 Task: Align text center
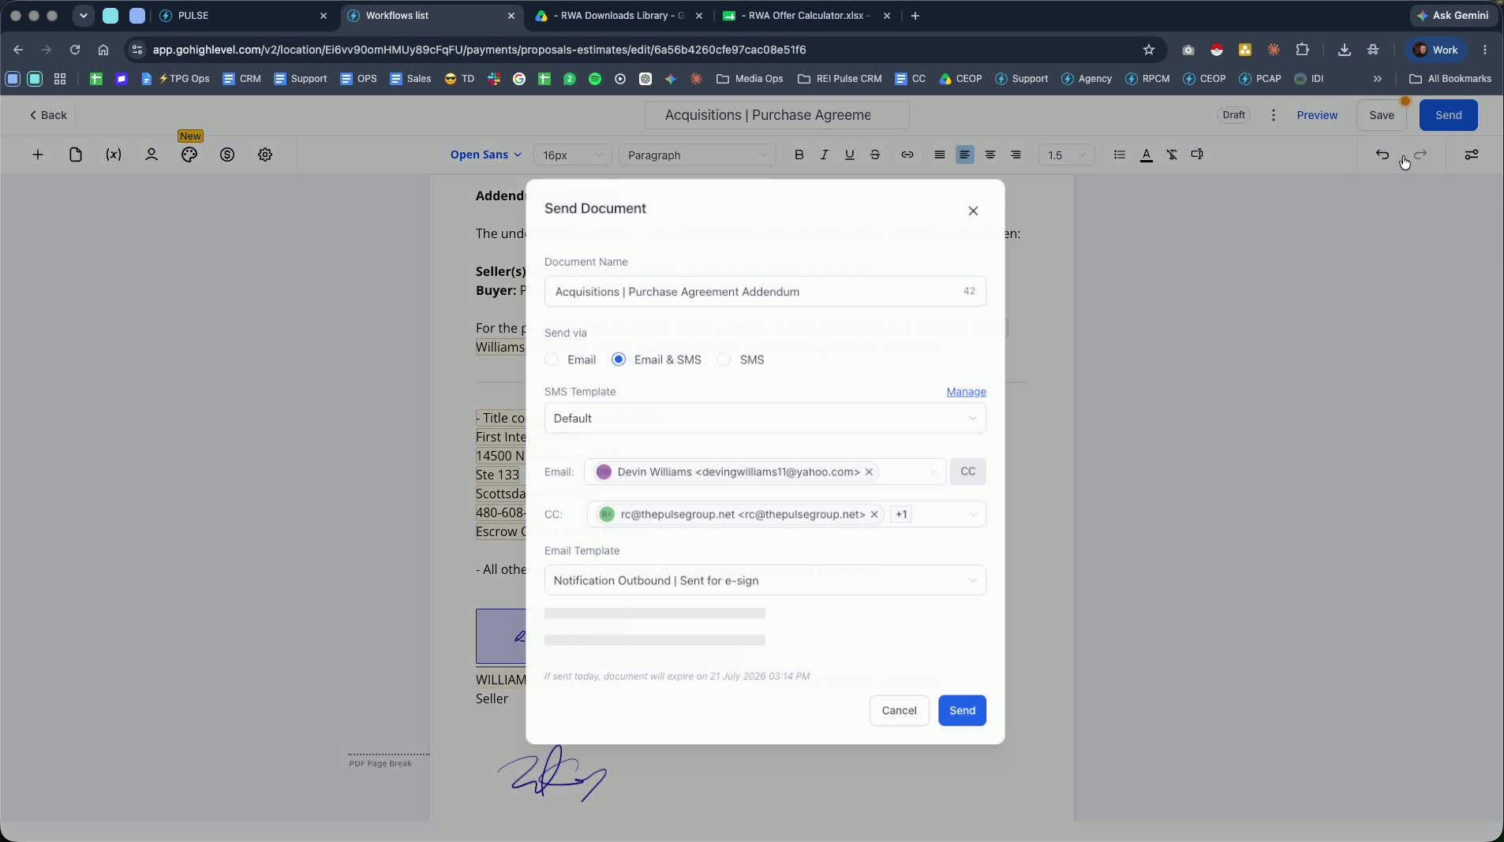click(990, 155)
